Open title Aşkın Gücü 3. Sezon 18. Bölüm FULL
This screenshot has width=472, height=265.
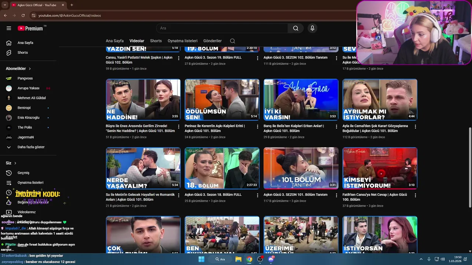coord(213,195)
